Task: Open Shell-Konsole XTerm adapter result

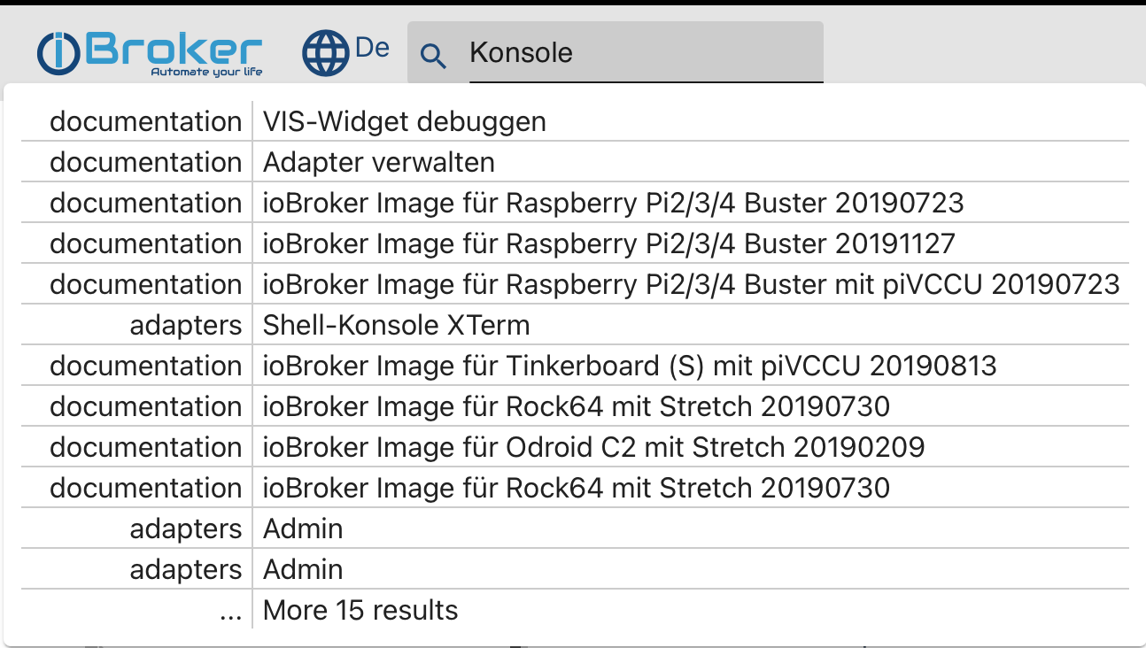Action: click(x=576, y=325)
